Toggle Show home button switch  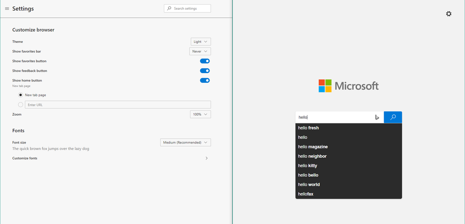click(x=205, y=81)
